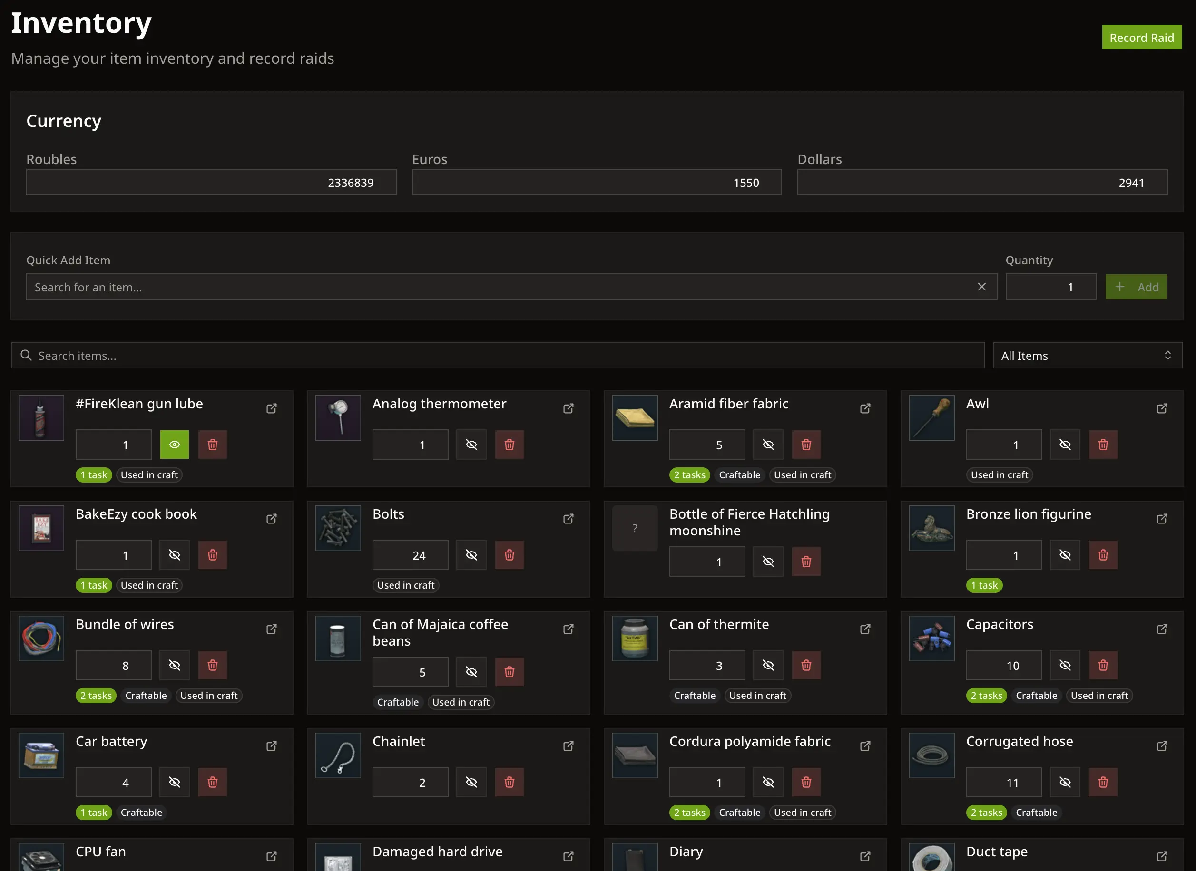
Task: Click Add to quick add an item
Action: tap(1137, 286)
